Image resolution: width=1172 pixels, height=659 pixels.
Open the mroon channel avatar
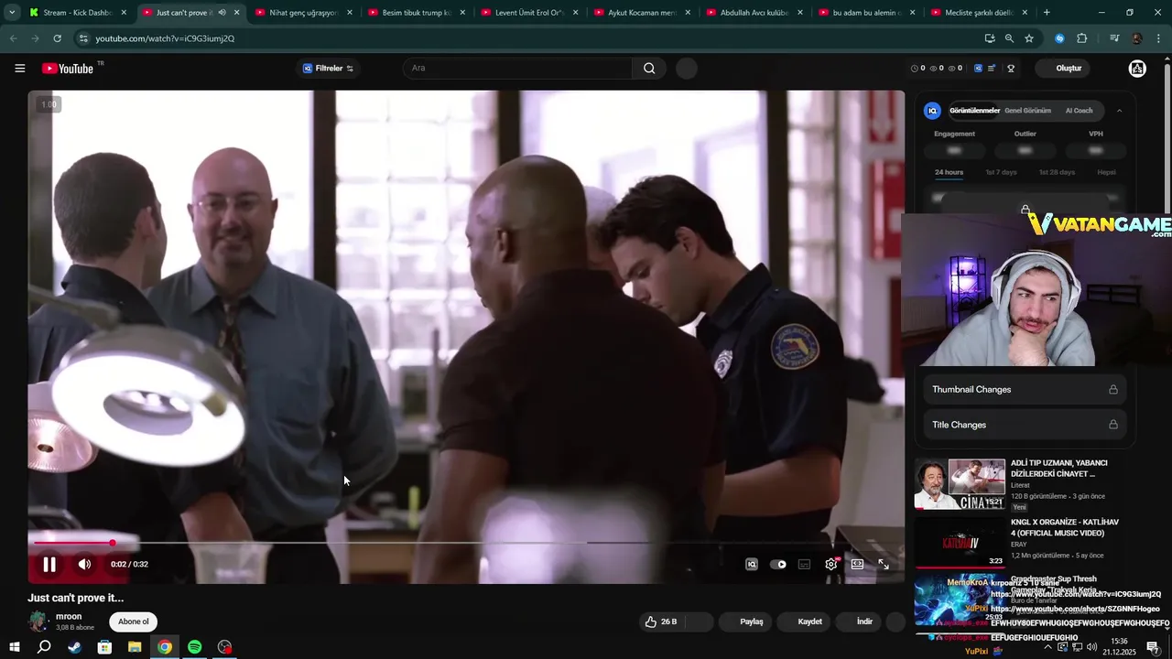(x=38, y=621)
